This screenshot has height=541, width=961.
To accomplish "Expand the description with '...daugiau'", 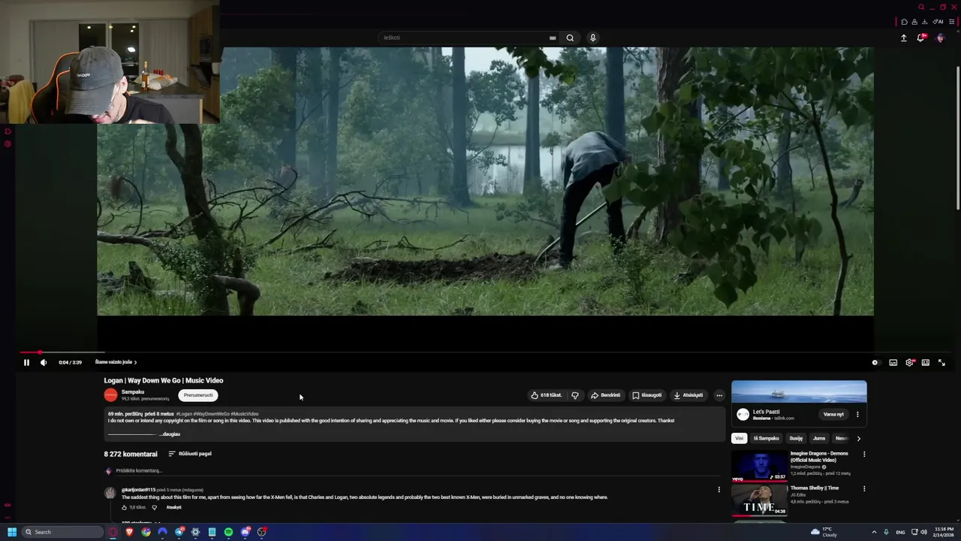I will 170,434.
